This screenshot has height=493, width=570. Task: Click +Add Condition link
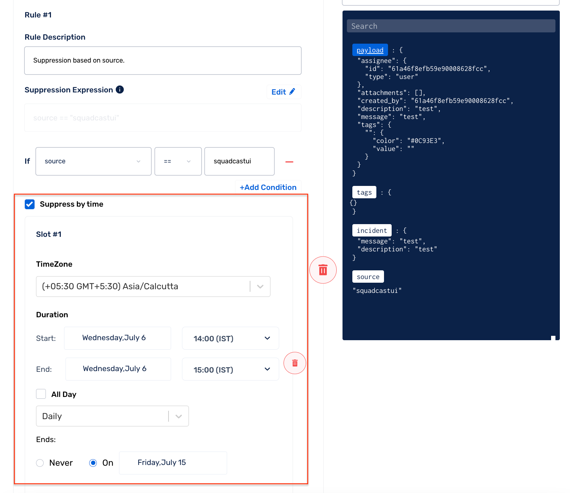(268, 187)
